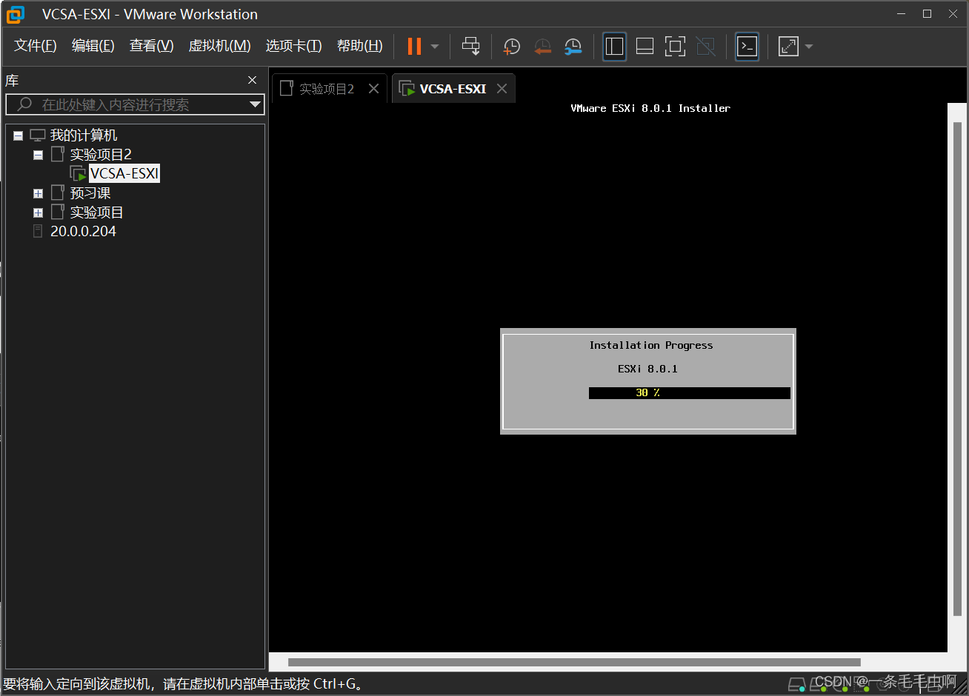Pause the running virtual machine
The height and width of the screenshot is (696, 969).
pyautogui.click(x=414, y=46)
